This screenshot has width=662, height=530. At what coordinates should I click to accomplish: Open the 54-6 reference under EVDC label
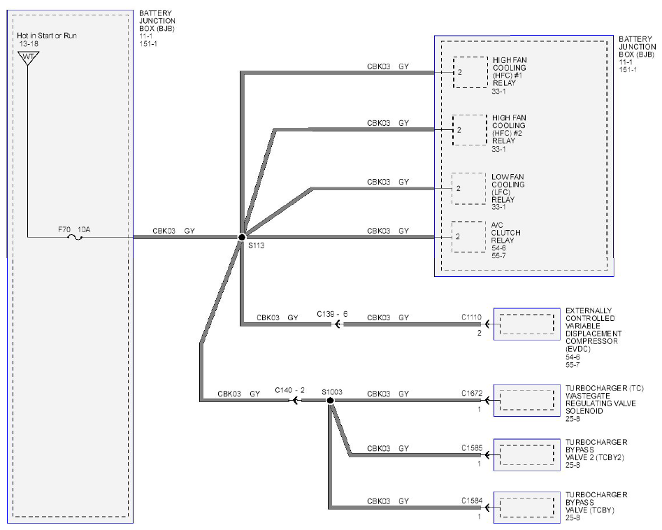click(x=573, y=357)
